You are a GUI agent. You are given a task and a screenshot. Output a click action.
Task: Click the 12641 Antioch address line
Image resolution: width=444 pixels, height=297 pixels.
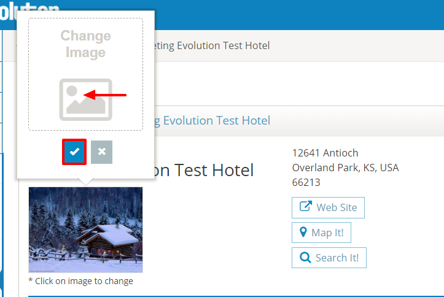point(325,153)
